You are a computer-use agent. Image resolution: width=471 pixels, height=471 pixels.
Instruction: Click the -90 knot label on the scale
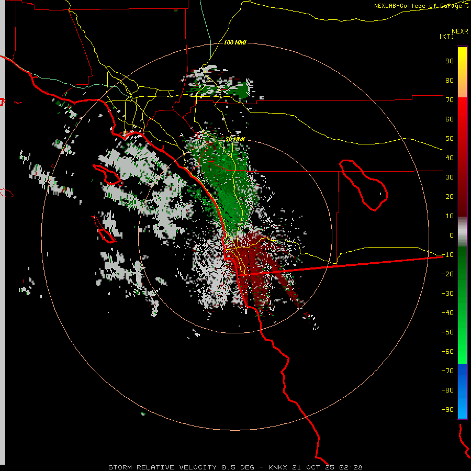coord(447,409)
